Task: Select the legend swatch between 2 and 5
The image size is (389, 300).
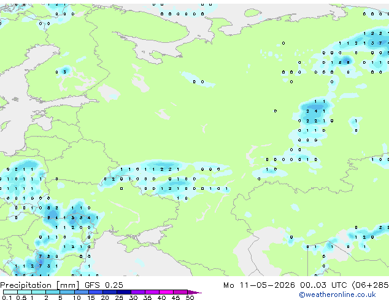Action: click(53, 292)
